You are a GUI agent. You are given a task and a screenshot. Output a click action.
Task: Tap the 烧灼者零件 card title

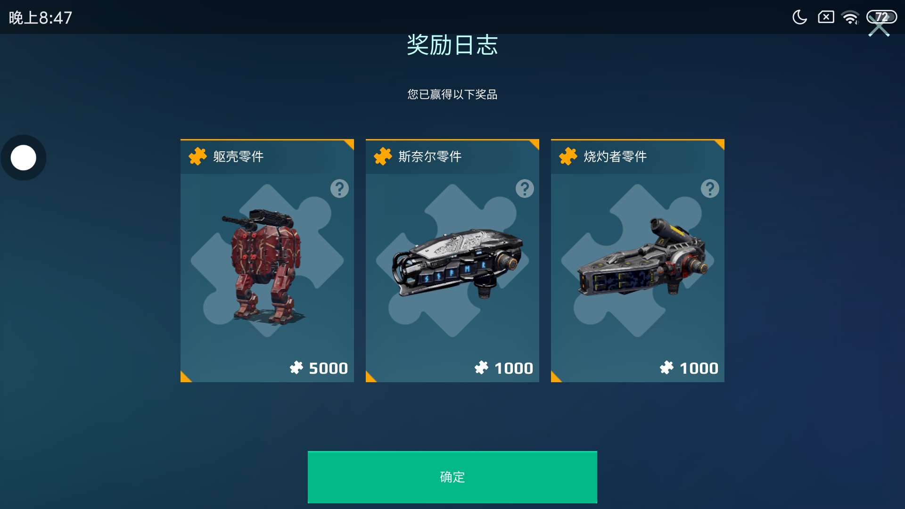tap(615, 156)
